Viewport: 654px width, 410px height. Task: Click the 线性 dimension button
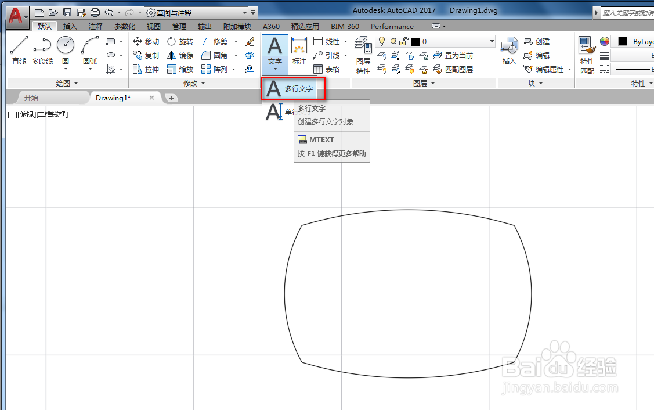click(x=327, y=41)
